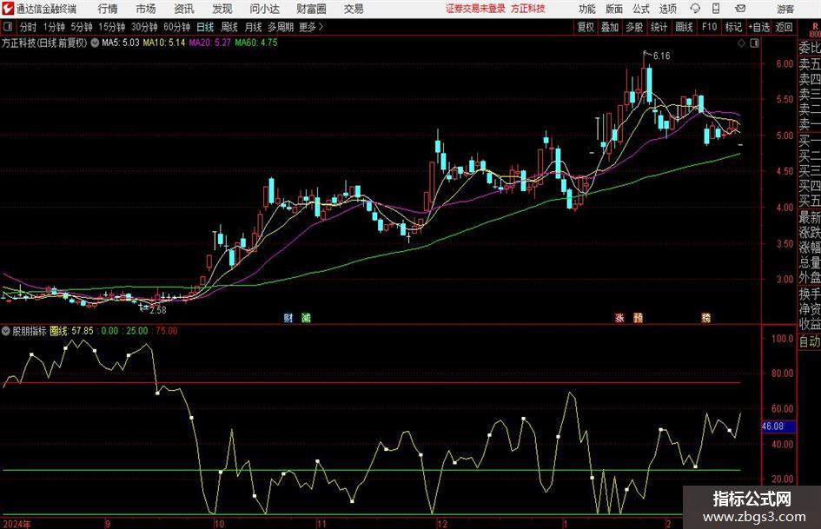This screenshot has height=529, width=821.
Task: Click the 方正科技 stock name in title bar
Action: [x=528, y=9]
